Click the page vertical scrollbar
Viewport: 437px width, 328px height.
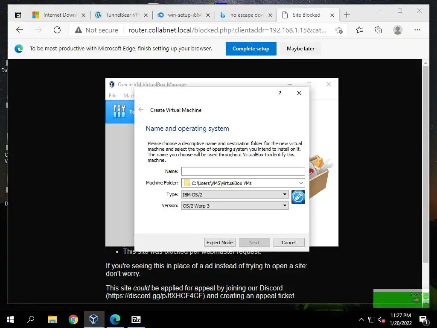[x=425, y=164]
